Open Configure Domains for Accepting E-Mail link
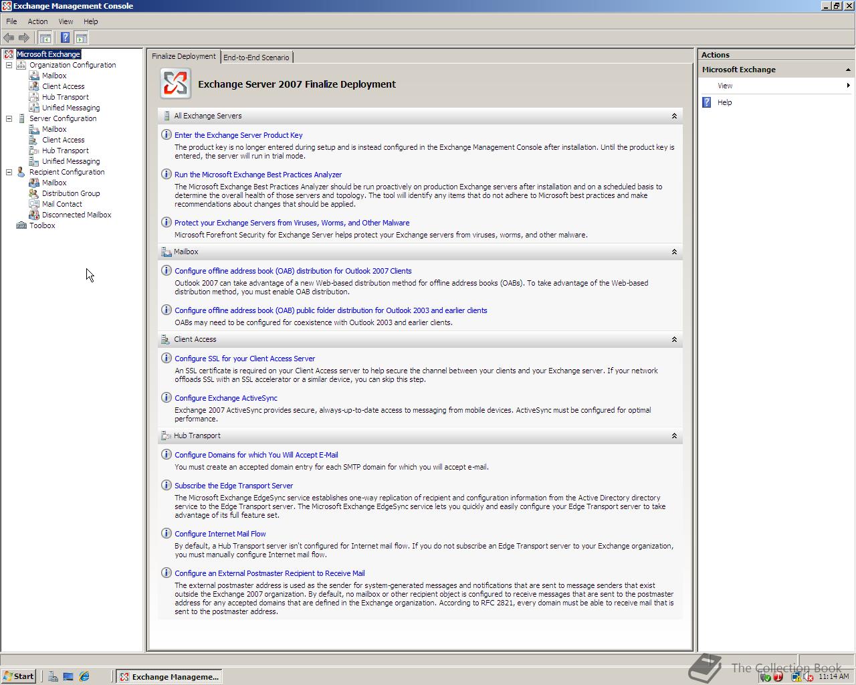Viewport: 856px width, 685px height. (256, 455)
